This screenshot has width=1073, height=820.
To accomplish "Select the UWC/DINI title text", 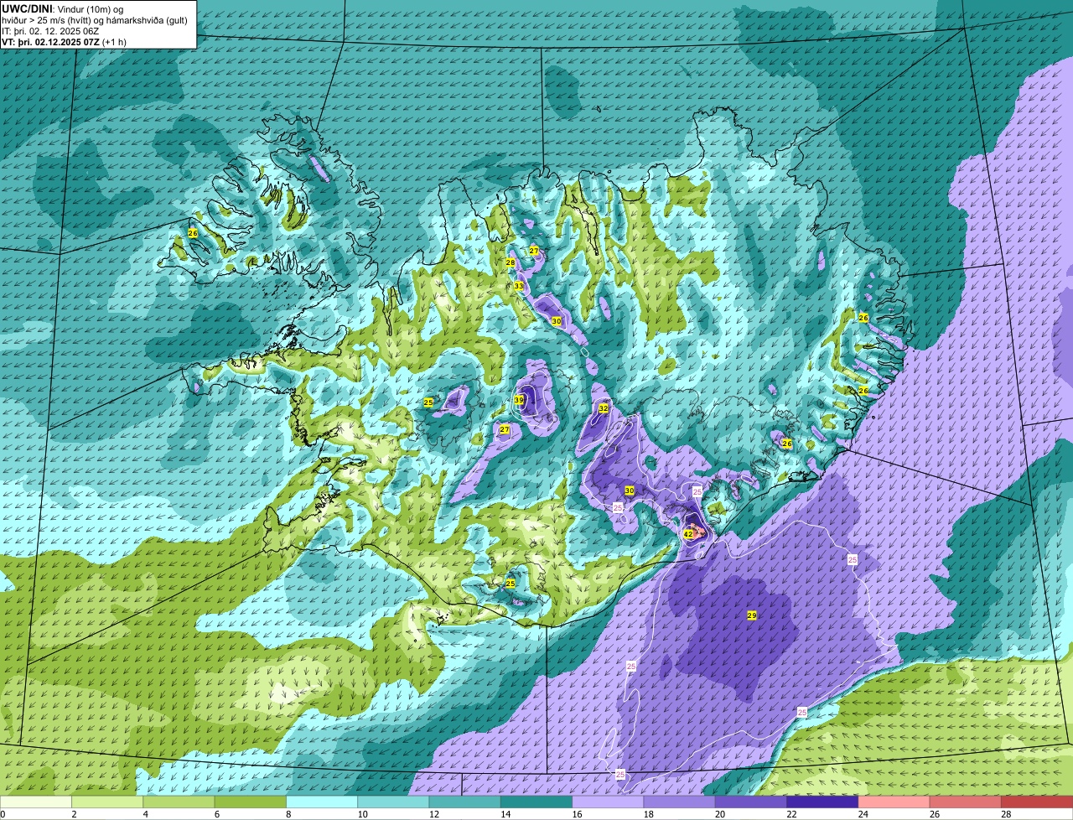I will pos(29,8).
